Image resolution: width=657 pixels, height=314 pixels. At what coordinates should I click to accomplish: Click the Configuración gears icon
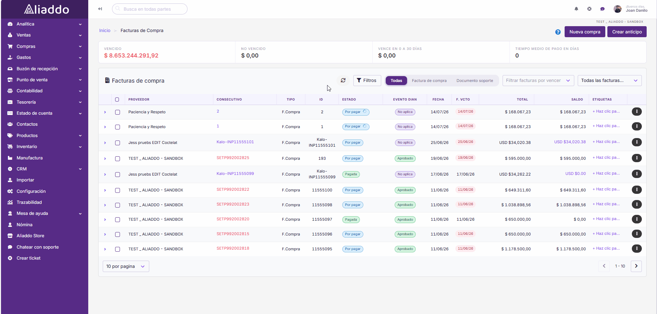[10, 191]
